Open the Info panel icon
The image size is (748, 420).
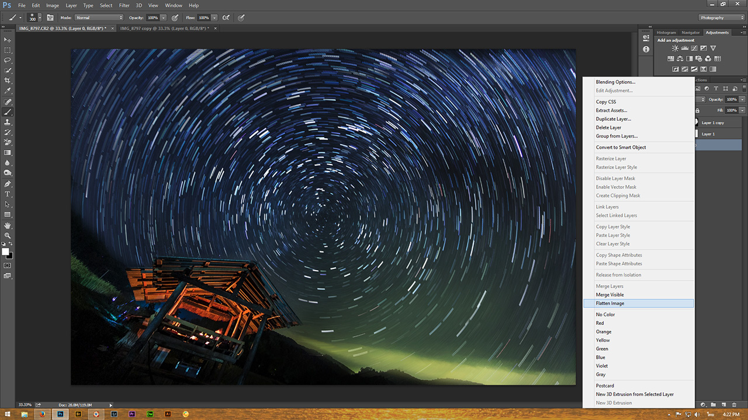646,50
